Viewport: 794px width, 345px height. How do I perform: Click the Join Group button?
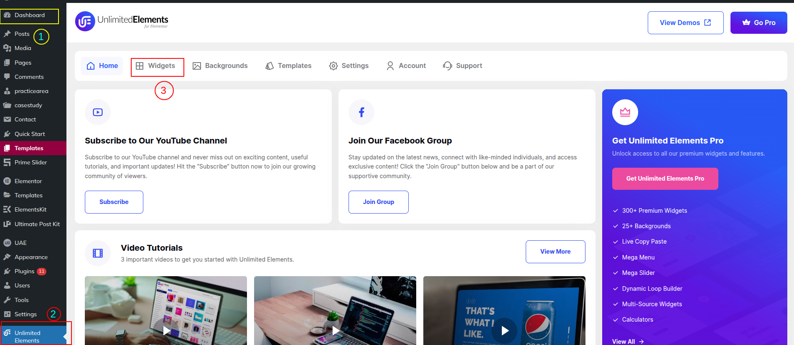[378, 202]
